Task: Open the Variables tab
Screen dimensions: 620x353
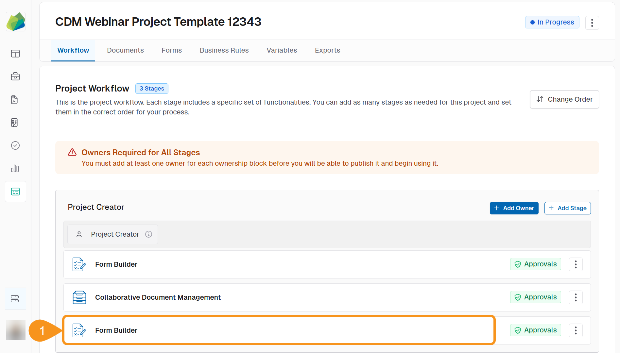Action: (x=282, y=50)
